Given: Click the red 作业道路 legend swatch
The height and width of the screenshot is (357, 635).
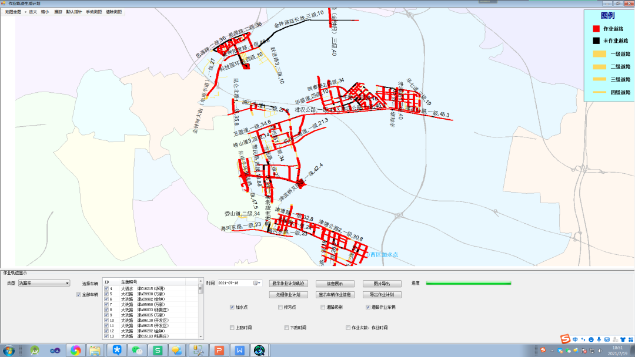Looking at the screenshot, I should coord(596,29).
